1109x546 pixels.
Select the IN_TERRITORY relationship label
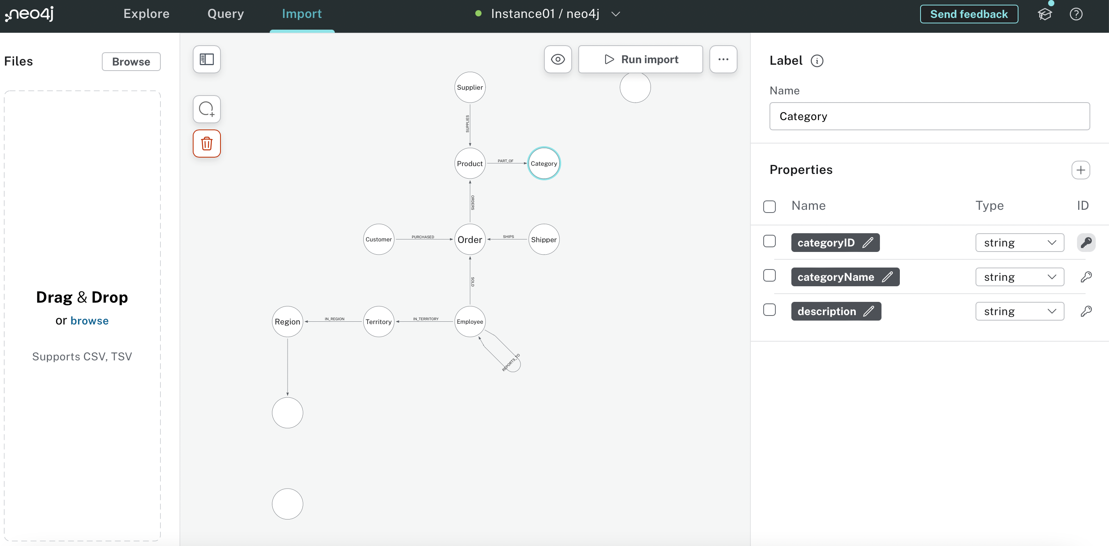tap(426, 319)
